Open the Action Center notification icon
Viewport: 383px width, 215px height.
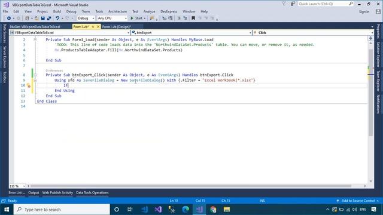(373, 210)
